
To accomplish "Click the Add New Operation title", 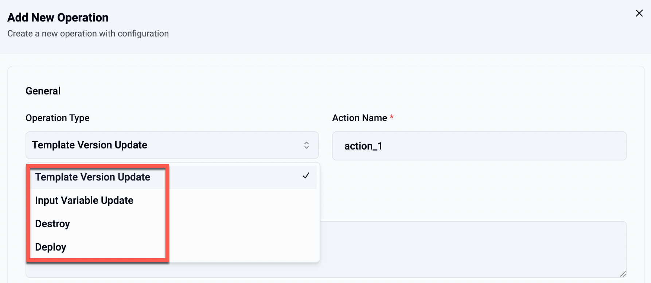I will (58, 18).
